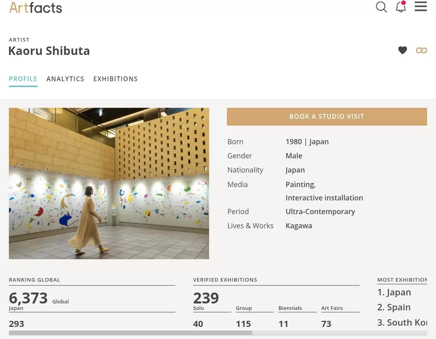Click the Art Fairs count 73

point(326,324)
